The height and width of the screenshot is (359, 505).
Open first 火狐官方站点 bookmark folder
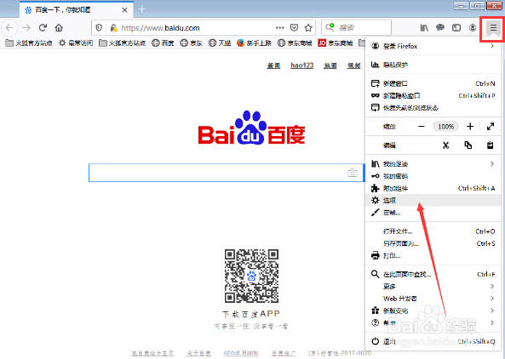click(29, 43)
